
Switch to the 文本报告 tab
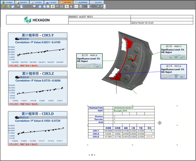point(37,2)
